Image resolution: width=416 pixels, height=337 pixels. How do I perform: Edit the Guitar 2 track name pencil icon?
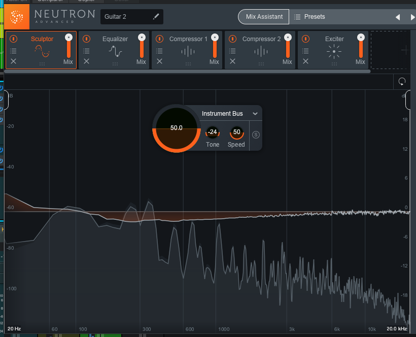click(x=156, y=16)
